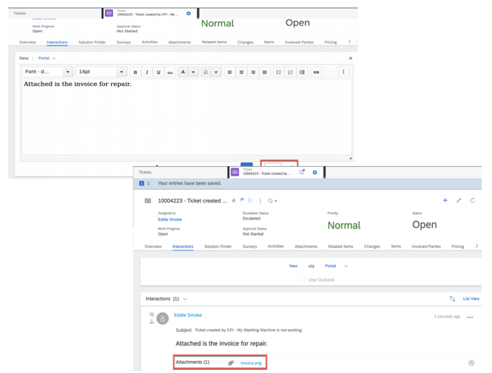Insert a bulleted list

[279, 72]
